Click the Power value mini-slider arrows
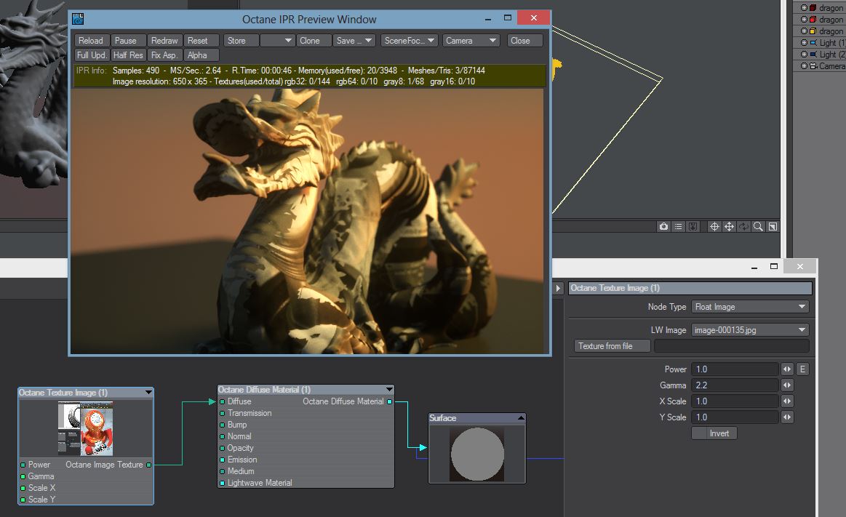Viewport: 846px width, 517px height. (x=787, y=369)
